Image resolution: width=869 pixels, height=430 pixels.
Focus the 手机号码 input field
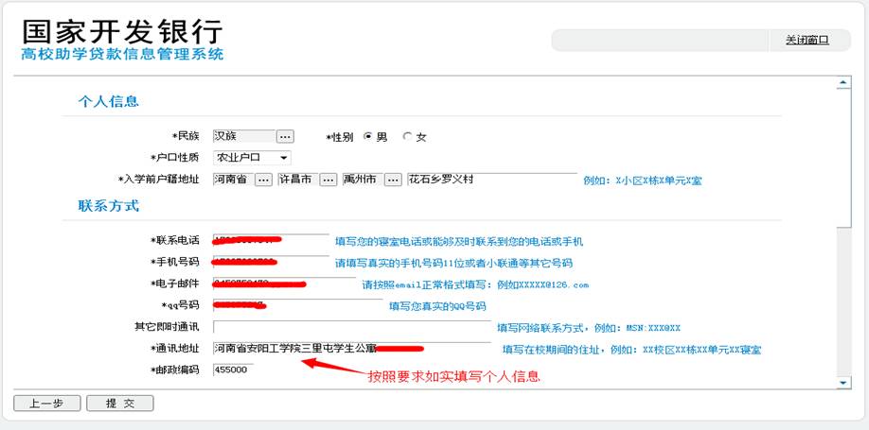[271, 263]
